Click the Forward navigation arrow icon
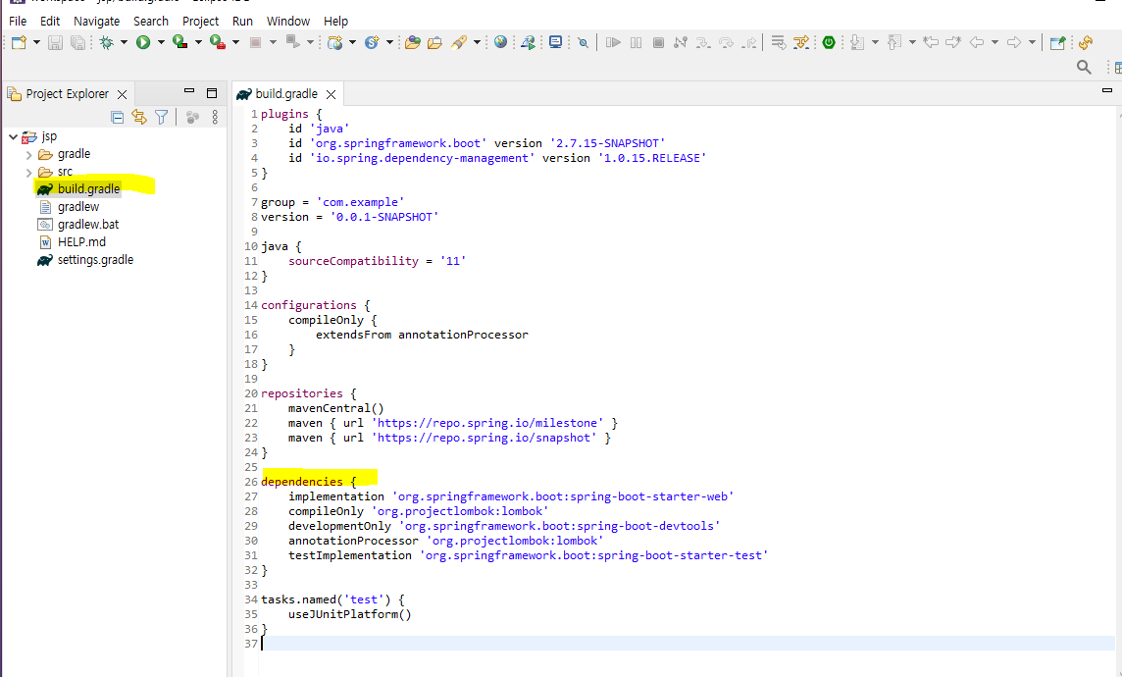This screenshot has width=1122, height=677. coord(1014,43)
